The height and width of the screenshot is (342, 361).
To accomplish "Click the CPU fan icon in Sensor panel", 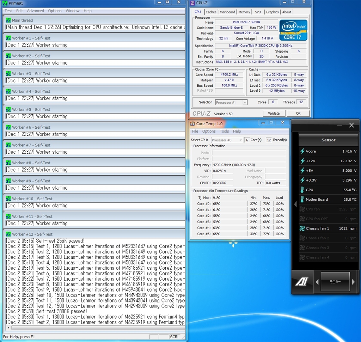I will 302,209.
